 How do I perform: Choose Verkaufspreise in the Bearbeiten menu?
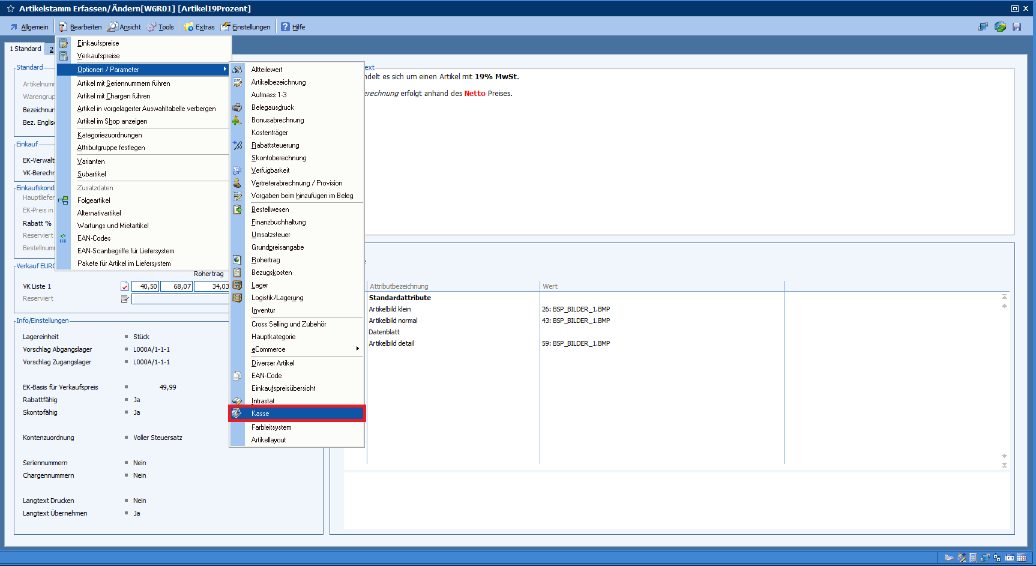98,56
